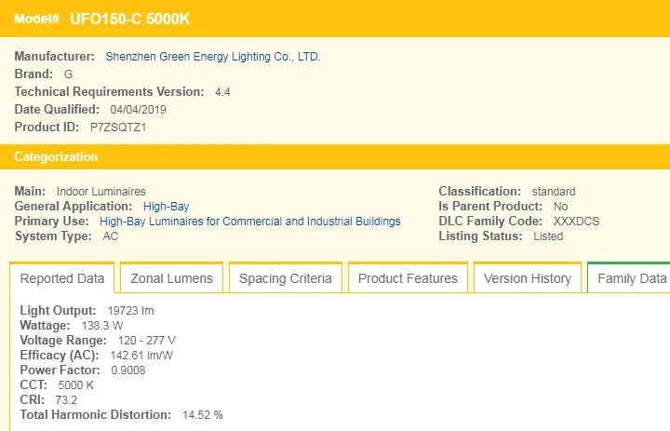
Task: Click the Classification value standard
Action: [554, 192]
